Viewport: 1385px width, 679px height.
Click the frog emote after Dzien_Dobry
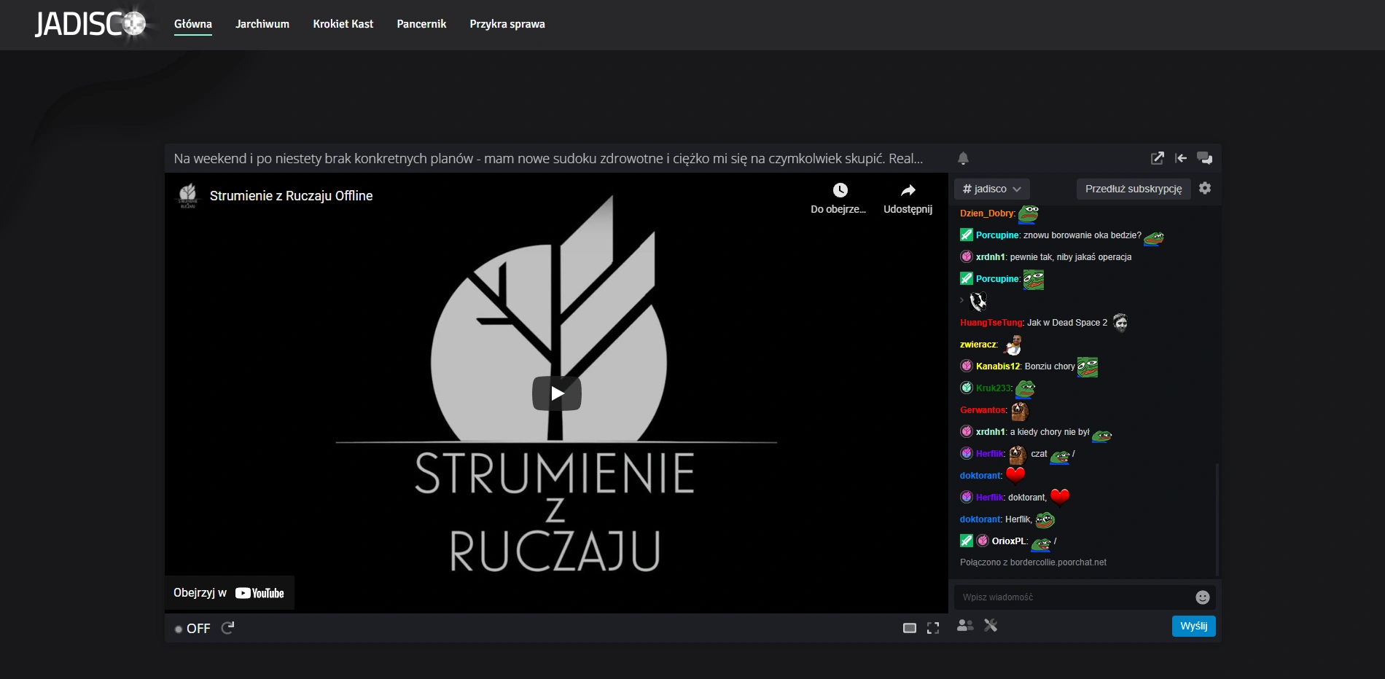click(x=1028, y=213)
